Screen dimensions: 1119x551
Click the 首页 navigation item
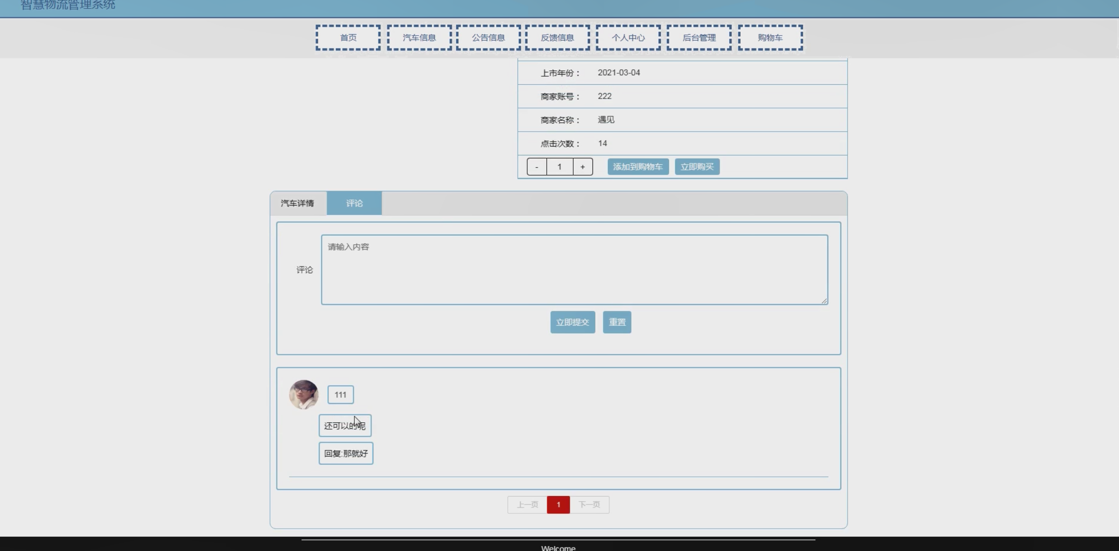pyautogui.click(x=348, y=38)
